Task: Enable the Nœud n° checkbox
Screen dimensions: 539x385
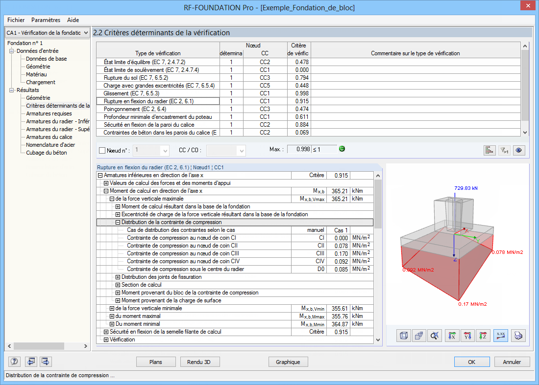Action: click(102, 150)
